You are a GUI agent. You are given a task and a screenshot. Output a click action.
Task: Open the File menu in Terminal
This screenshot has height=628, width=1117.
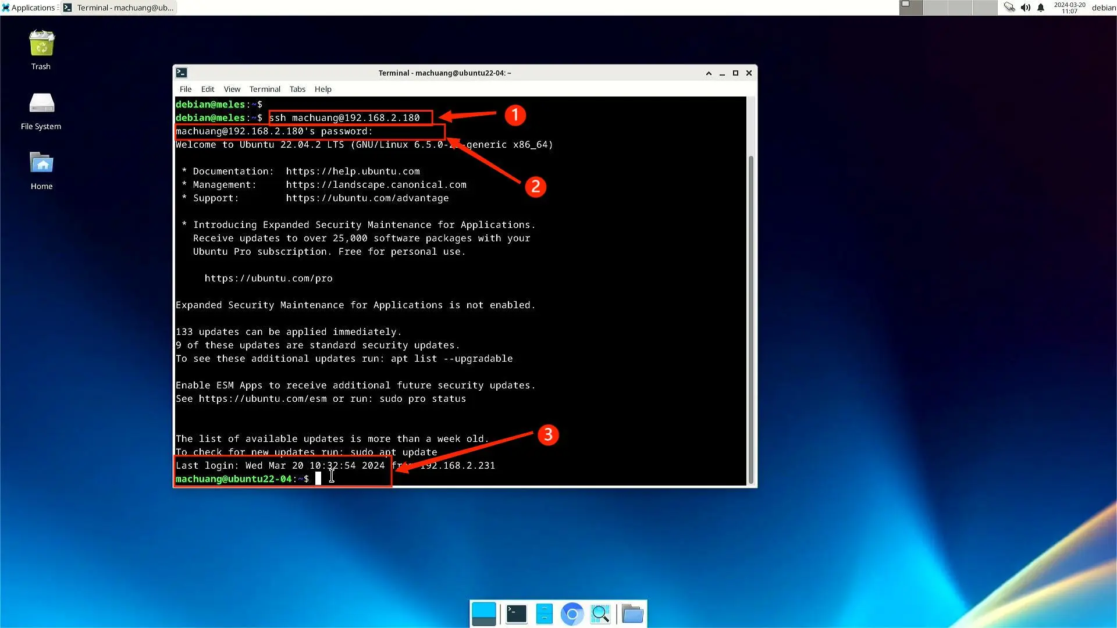pos(186,89)
